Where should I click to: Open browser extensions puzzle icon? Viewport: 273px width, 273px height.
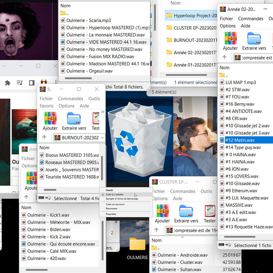[8, 83]
